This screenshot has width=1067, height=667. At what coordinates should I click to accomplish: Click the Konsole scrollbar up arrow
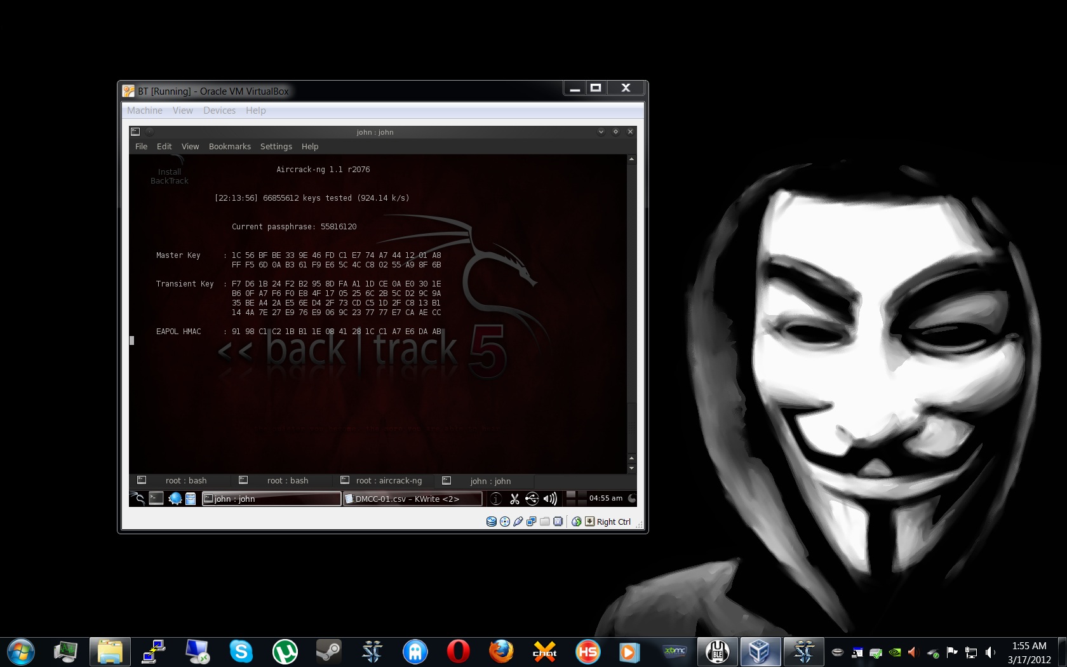click(631, 159)
